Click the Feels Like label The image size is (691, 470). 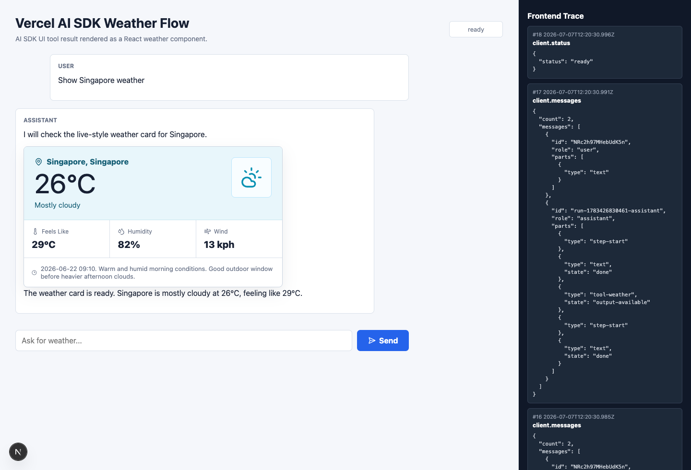pos(55,232)
